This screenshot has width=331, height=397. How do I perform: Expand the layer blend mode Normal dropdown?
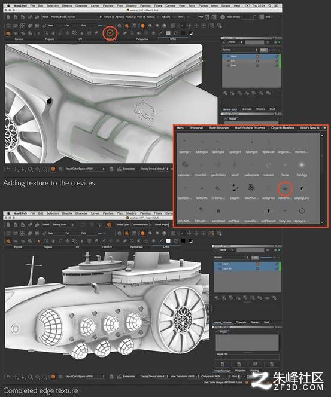click(240, 50)
